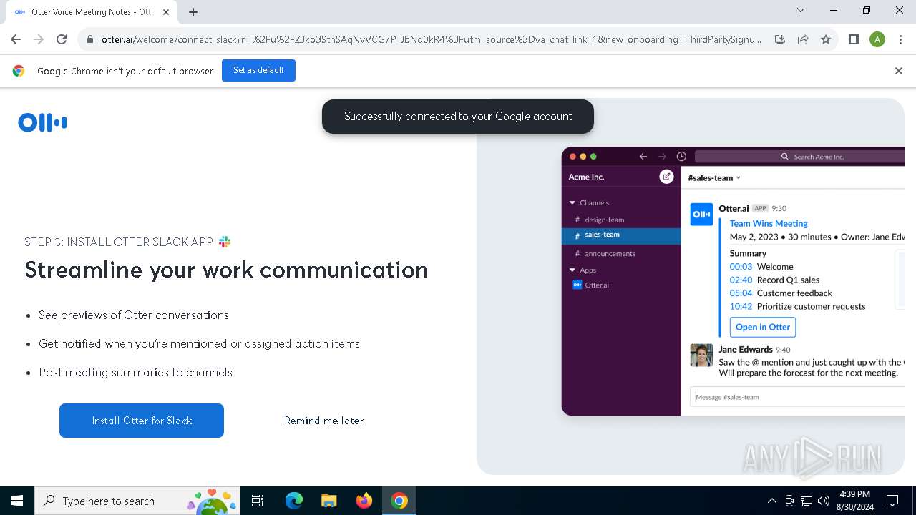Image resolution: width=916 pixels, height=515 pixels.
Task: Open the tab search chevron
Action: coord(801,10)
